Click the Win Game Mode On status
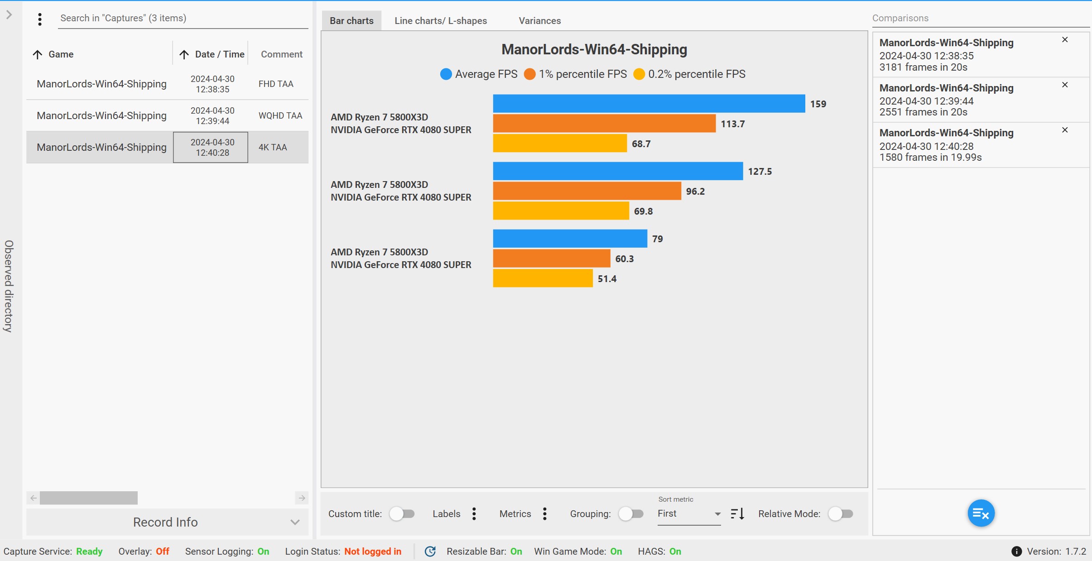Screen dimensions: 1092x561 [578, 551]
